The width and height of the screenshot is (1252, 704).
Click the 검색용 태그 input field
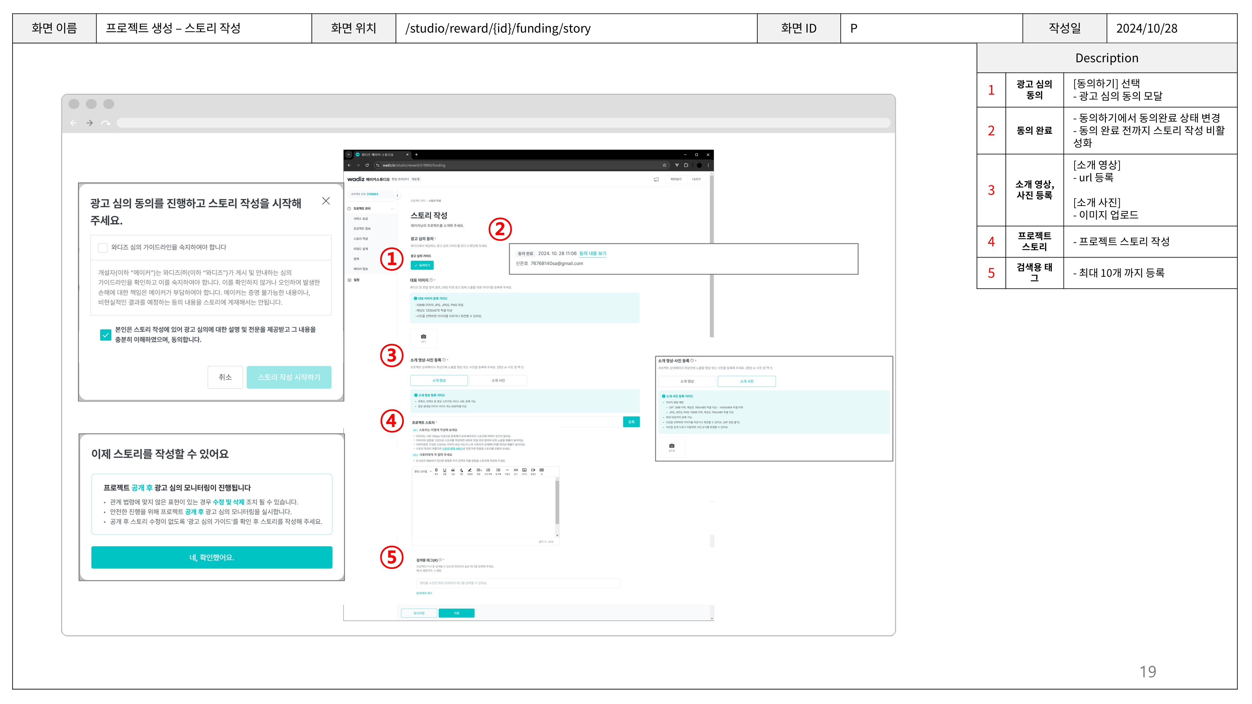(x=518, y=583)
